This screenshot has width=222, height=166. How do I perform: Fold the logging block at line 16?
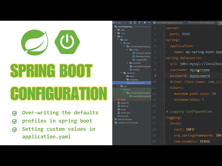[165, 118]
